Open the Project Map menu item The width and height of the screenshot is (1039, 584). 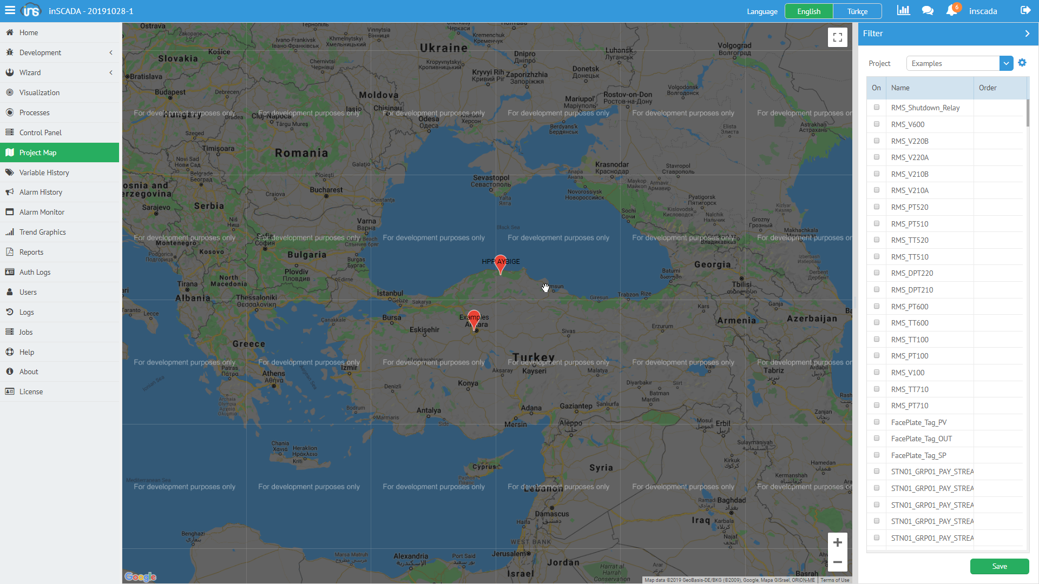tap(60, 152)
